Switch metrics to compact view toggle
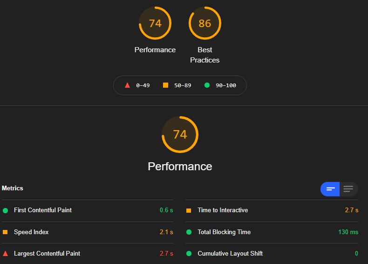368x264 pixels. 330,189
